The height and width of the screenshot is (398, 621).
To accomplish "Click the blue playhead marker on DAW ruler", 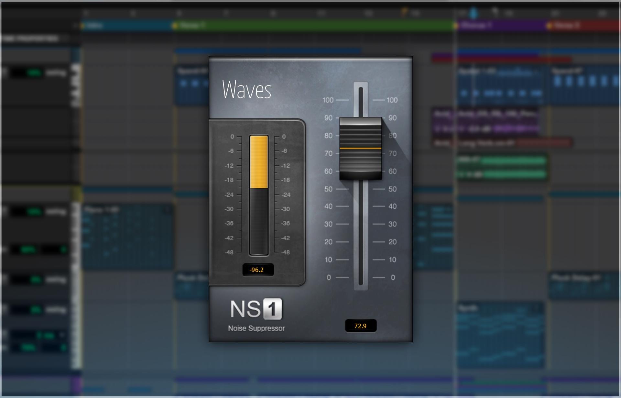I will [x=473, y=13].
